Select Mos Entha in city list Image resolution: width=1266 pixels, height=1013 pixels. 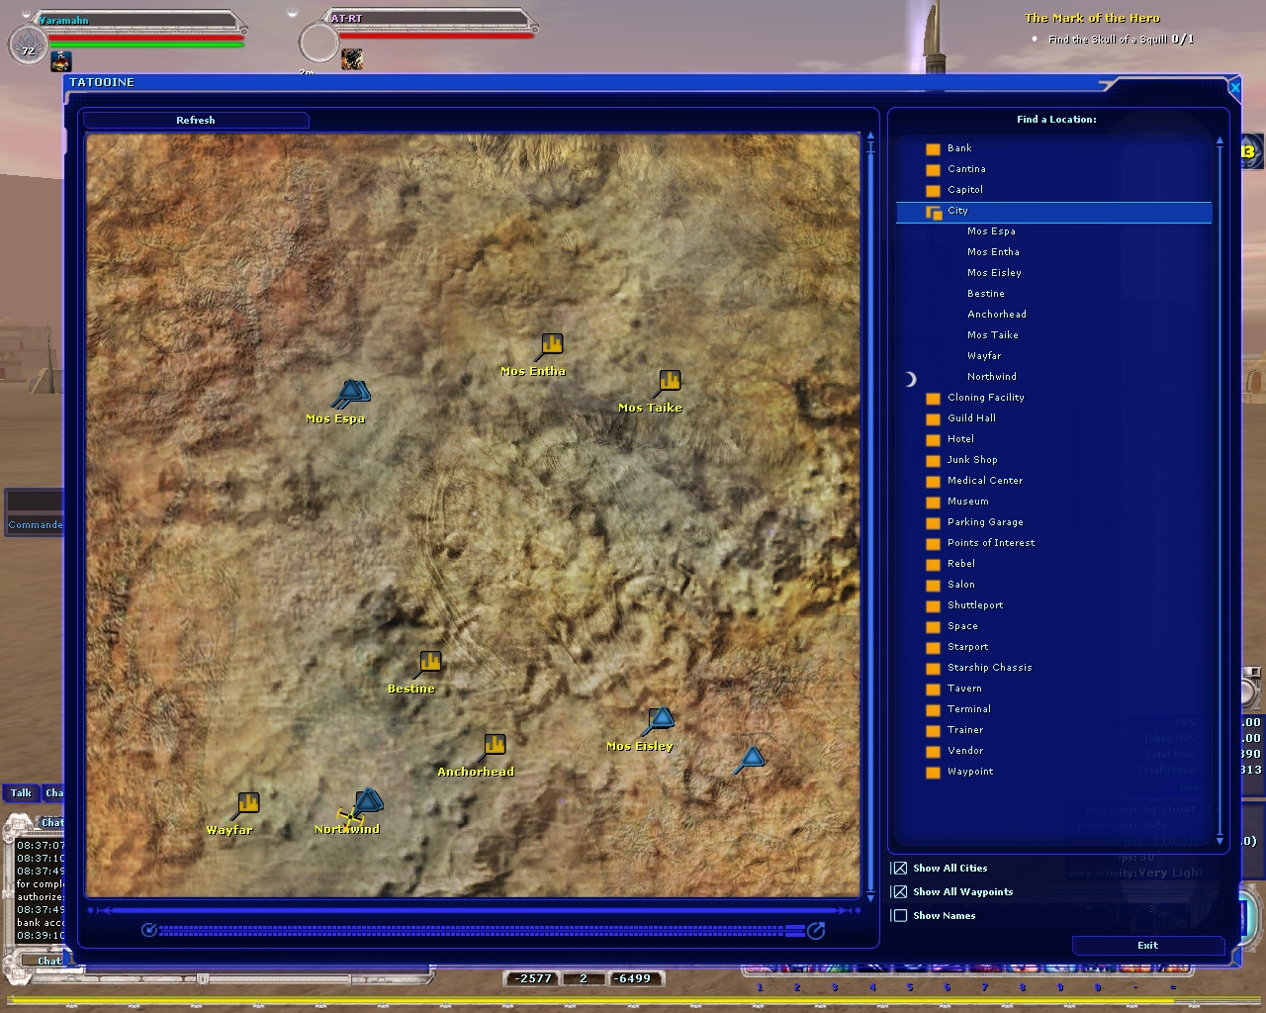click(993, 252)
